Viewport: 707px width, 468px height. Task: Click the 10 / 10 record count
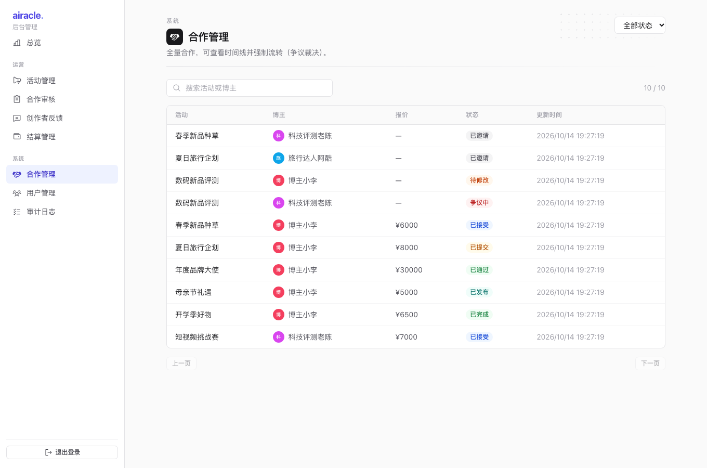(x=654, y=88)
